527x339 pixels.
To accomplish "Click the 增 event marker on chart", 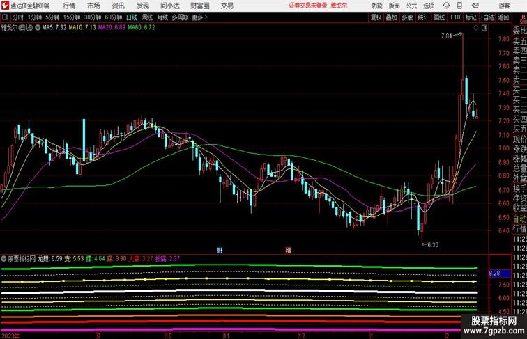I will click(288, 250).
